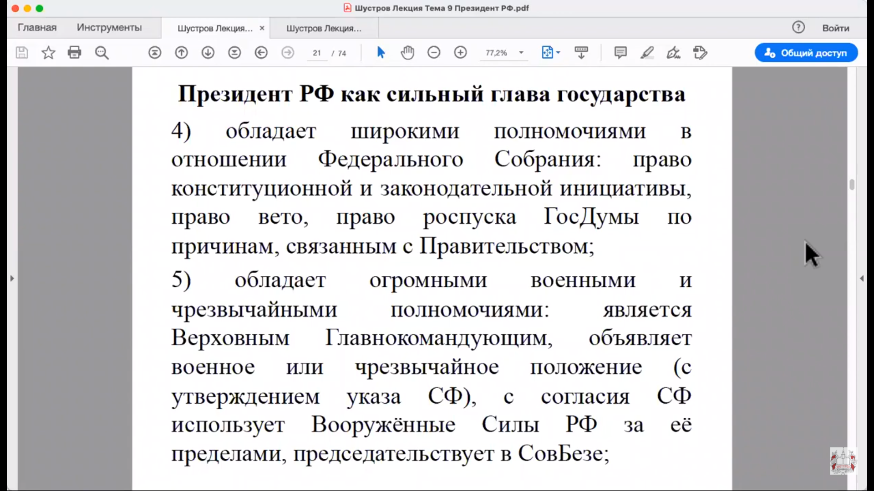The width and height of the screenshot is (874, 491).
Task: Select the arrow selection tool
Action: [x=381, y=53]
